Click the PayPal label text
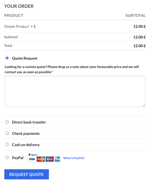Screen dimensions: 151x184 point(18,158)
